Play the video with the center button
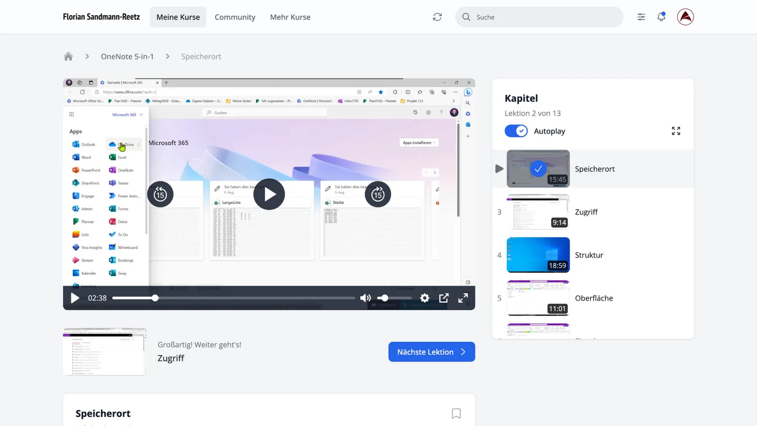Viewport: 757px width, 426px height. [269, 194]
